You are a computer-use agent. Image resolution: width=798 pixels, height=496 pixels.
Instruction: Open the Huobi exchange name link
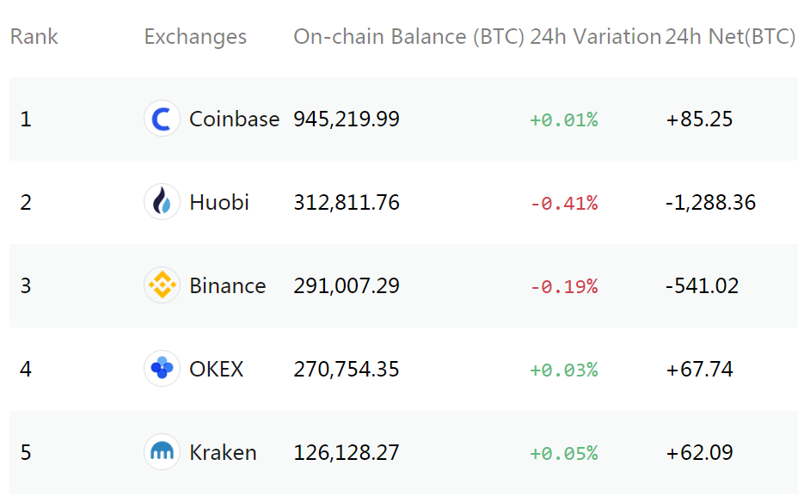(218, 203)
